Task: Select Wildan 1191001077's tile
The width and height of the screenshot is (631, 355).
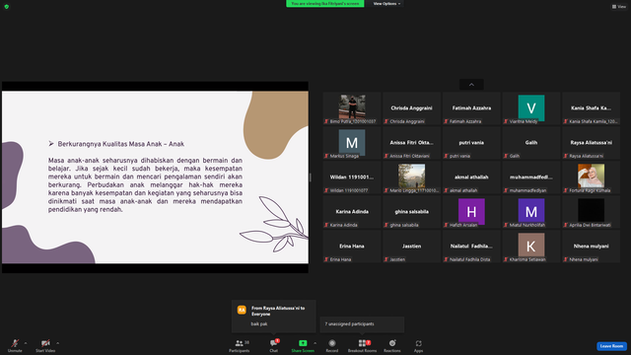Action: pos(352,177)
